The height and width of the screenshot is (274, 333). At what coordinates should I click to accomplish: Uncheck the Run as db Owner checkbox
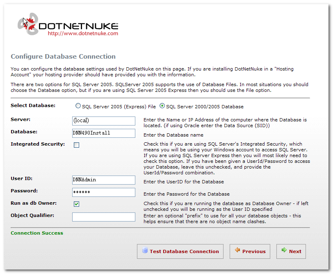pos(76,204)
